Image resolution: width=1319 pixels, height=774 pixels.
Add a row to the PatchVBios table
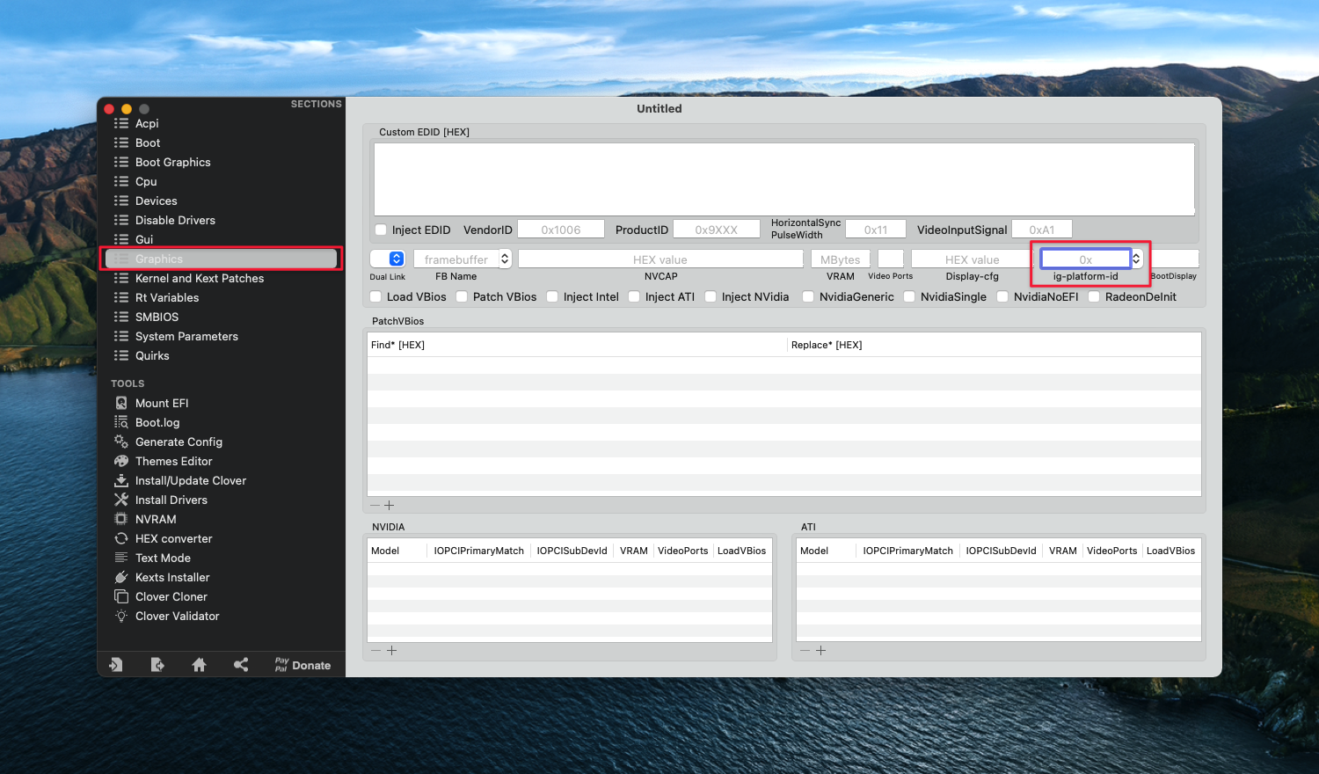[390, 506]
